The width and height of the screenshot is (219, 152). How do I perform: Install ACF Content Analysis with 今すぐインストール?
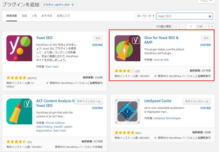(89, 102)
